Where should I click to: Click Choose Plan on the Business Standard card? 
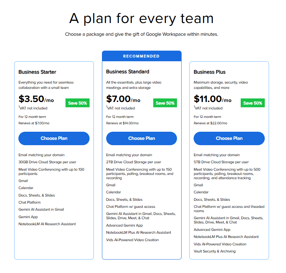click(141, 138)
